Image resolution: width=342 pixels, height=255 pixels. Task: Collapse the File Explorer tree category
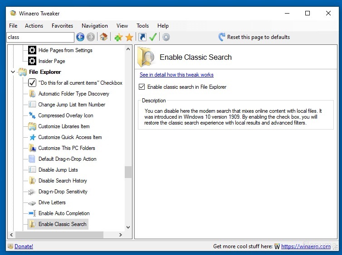[12, 72]
